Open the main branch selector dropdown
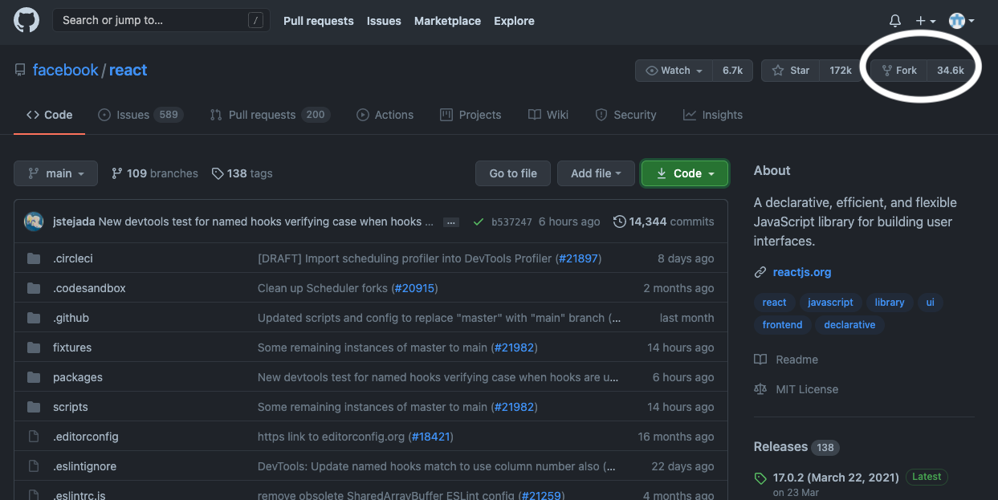The width and height of the screenshot is (998, 500). (x=55, y=173)
